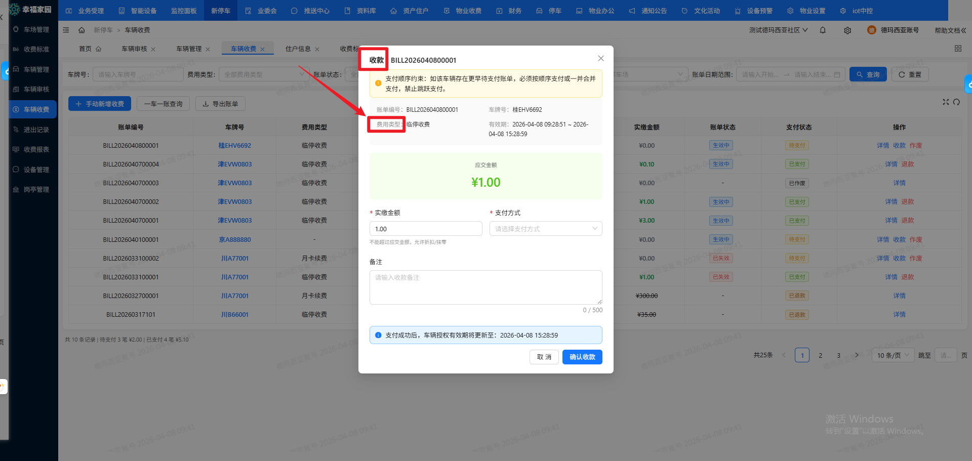The height and width of the screenshot is (461, 972).
Task: Click the 实缴金额 input field
Action: click(x=425, y=229)
